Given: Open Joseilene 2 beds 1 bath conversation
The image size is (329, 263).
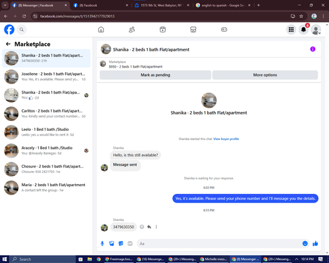Looking at the screenshot, I should 46,76.
